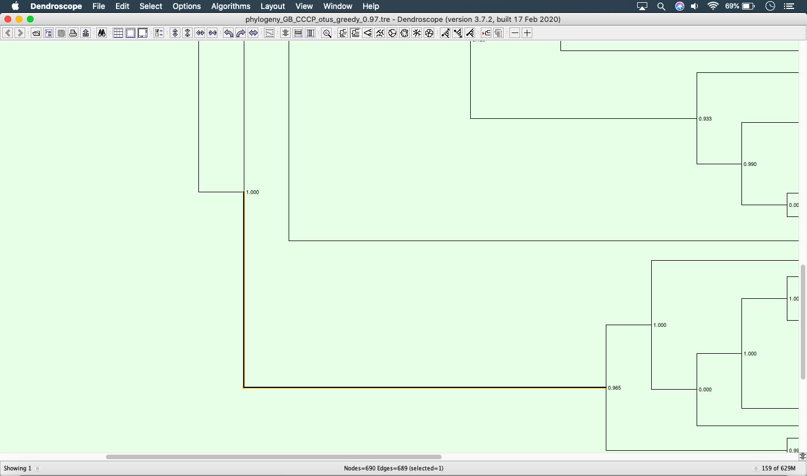The height and width of the screenshot is (476, 807).
Task: Click the Ladderize Left icon
Action: (445, 33)
